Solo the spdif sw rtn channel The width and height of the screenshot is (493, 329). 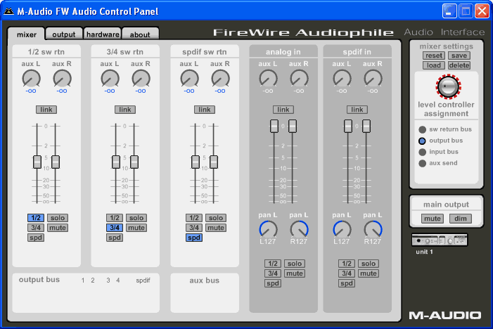coord(216,218)
